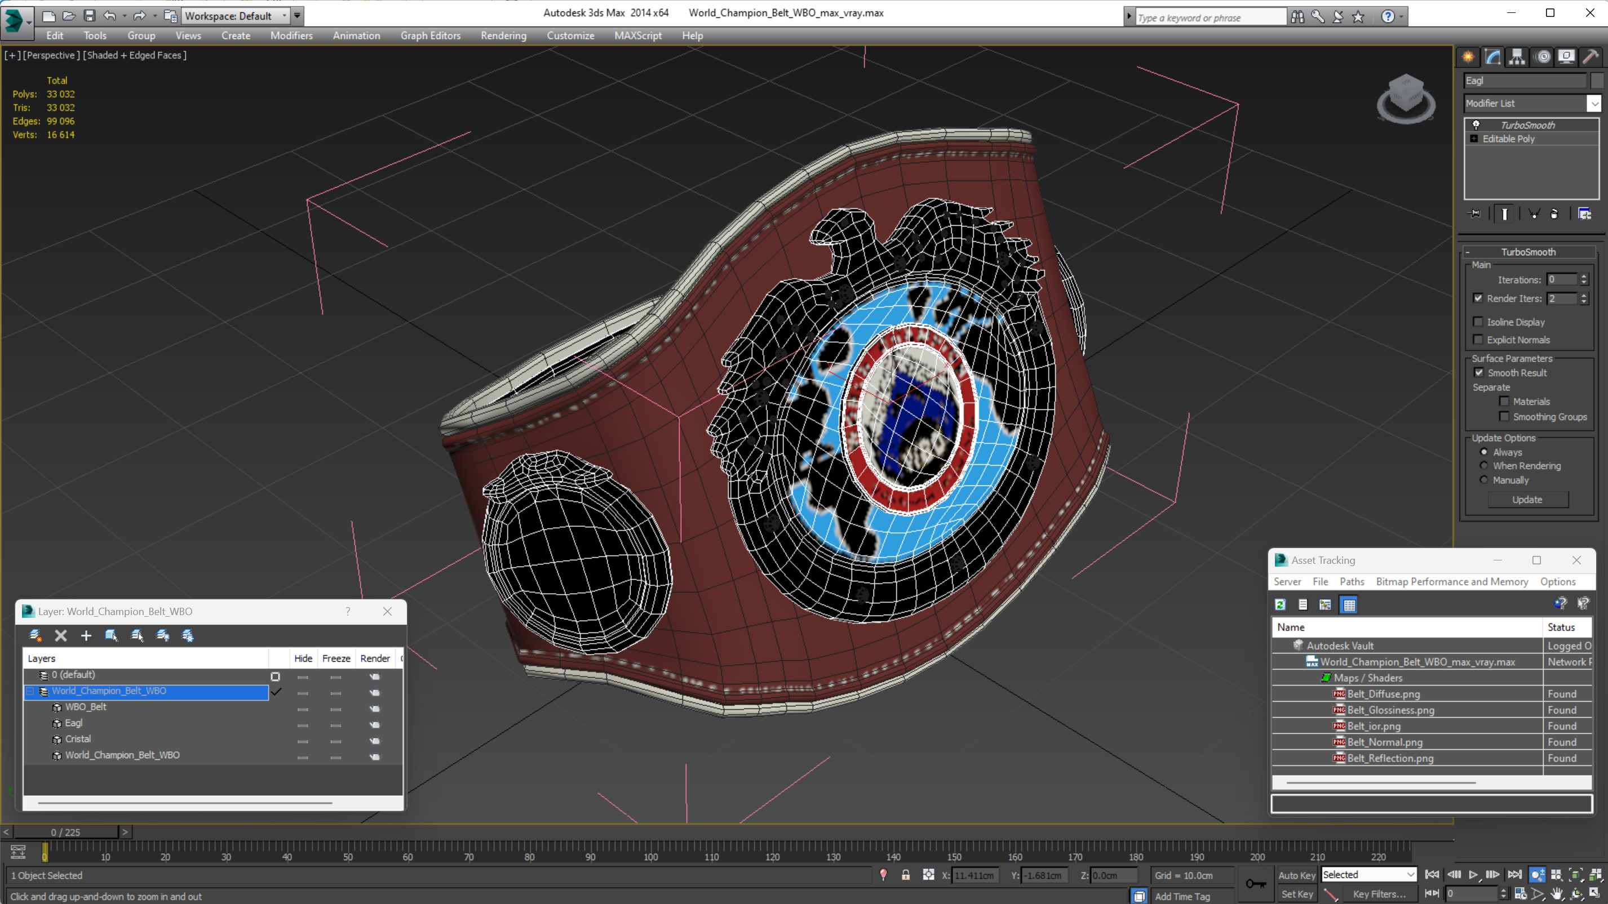Open the Modifier List dropdown
Viewport: 1608px width, 904px height.
pos(1594,103)
